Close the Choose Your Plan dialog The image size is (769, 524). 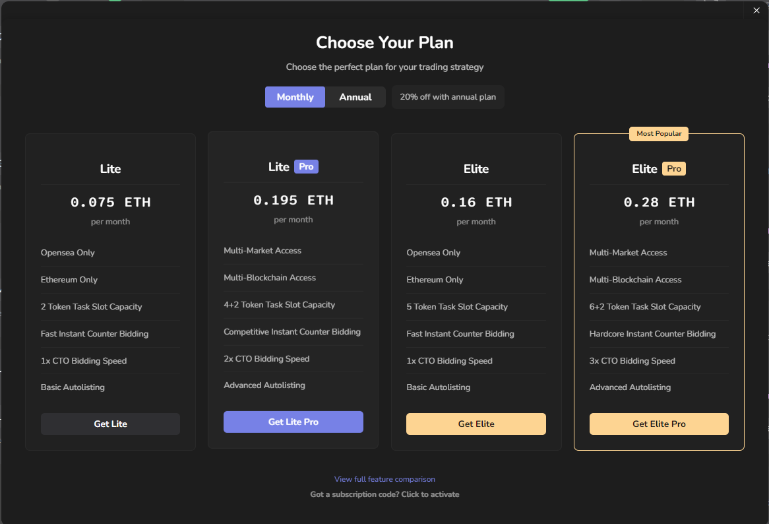coord(756,10)
